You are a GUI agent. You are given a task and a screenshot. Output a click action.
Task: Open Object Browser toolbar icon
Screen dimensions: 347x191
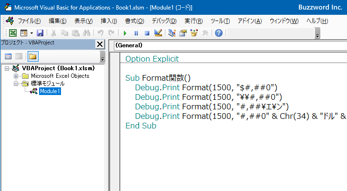coord(194,33)
